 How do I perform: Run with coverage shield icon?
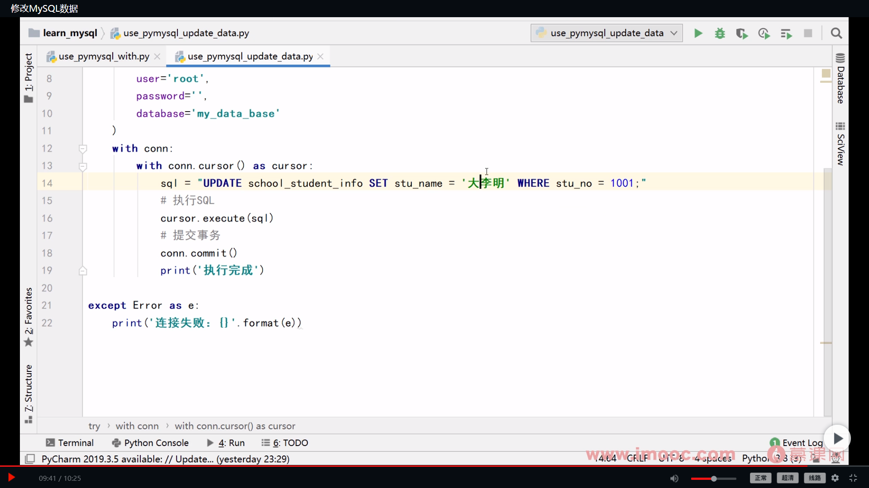[x=741, y=33]
